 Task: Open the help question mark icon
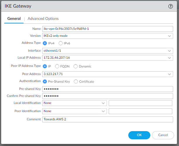click(171, 6)
